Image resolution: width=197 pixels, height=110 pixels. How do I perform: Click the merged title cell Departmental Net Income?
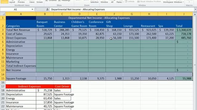99,18
